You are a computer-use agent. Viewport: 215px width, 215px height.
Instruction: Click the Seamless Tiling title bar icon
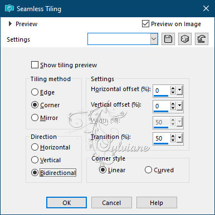[x=9, y=8]
